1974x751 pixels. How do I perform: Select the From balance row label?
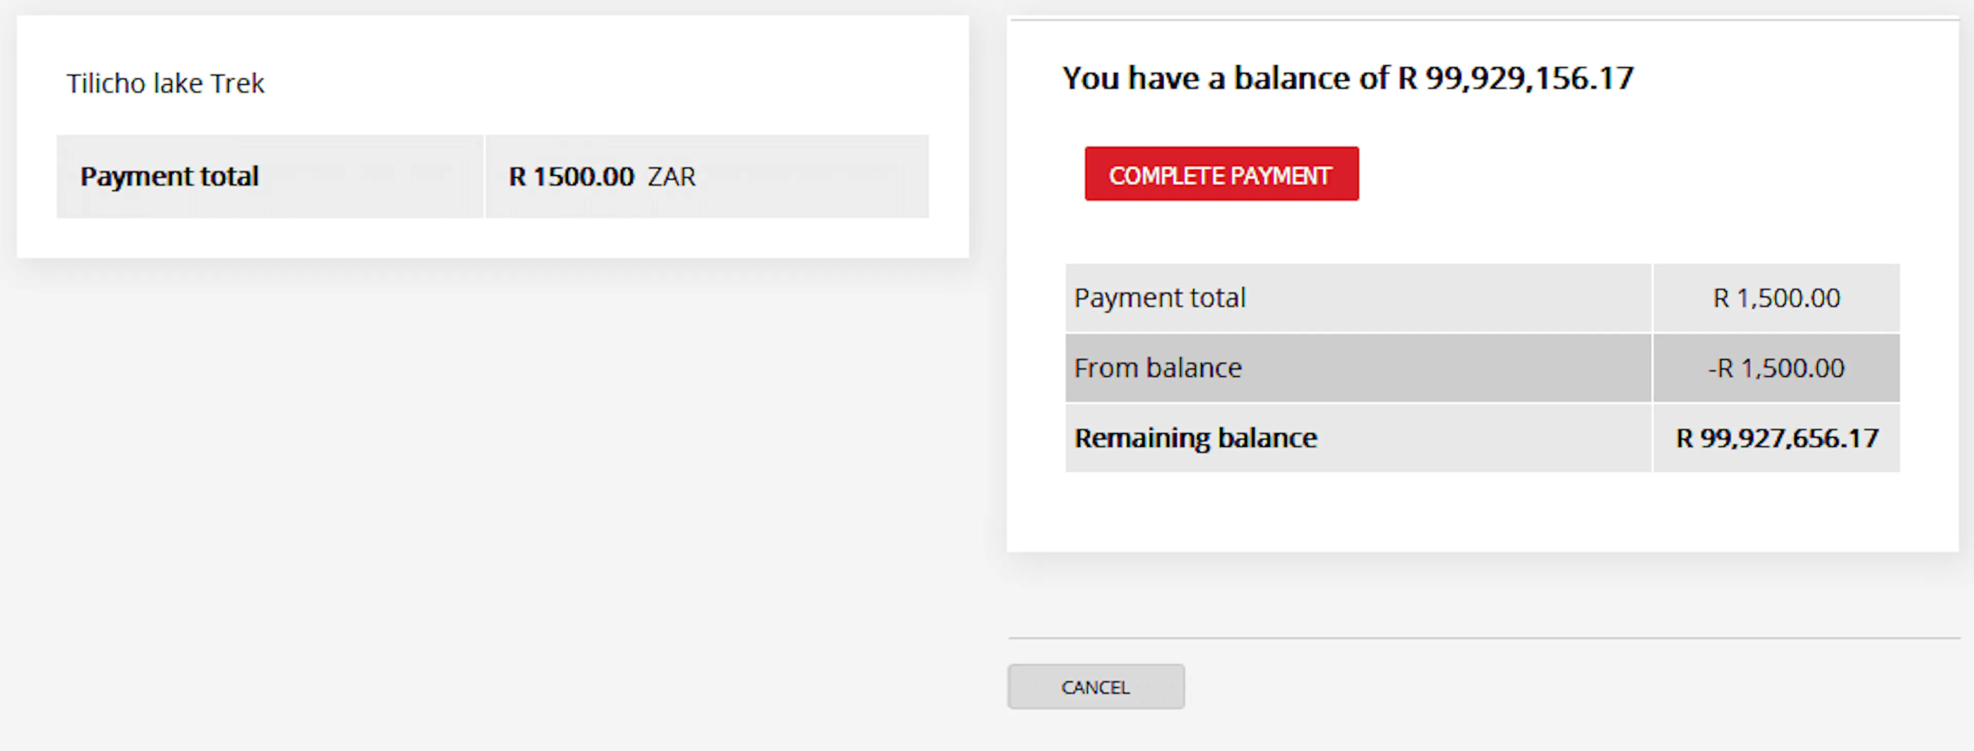click(x=1158, y=368)
